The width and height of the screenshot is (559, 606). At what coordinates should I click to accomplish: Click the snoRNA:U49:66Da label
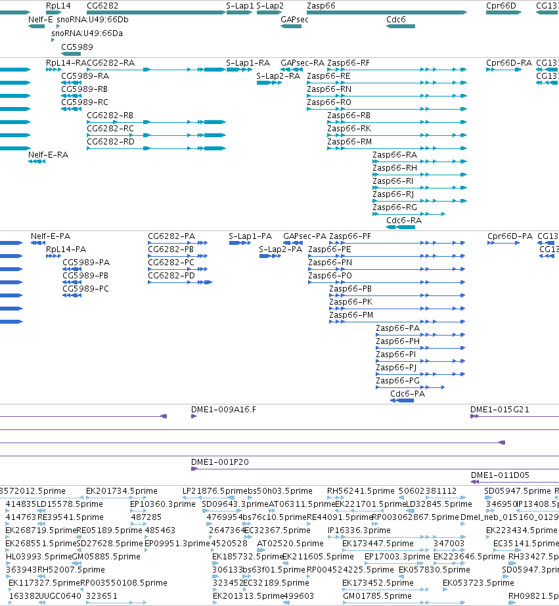point(87,33)
